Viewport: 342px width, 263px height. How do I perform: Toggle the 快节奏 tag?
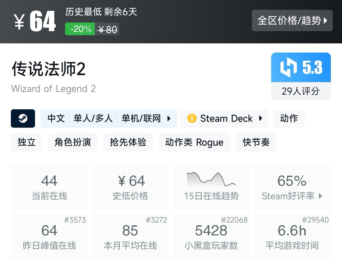point(256,142)
